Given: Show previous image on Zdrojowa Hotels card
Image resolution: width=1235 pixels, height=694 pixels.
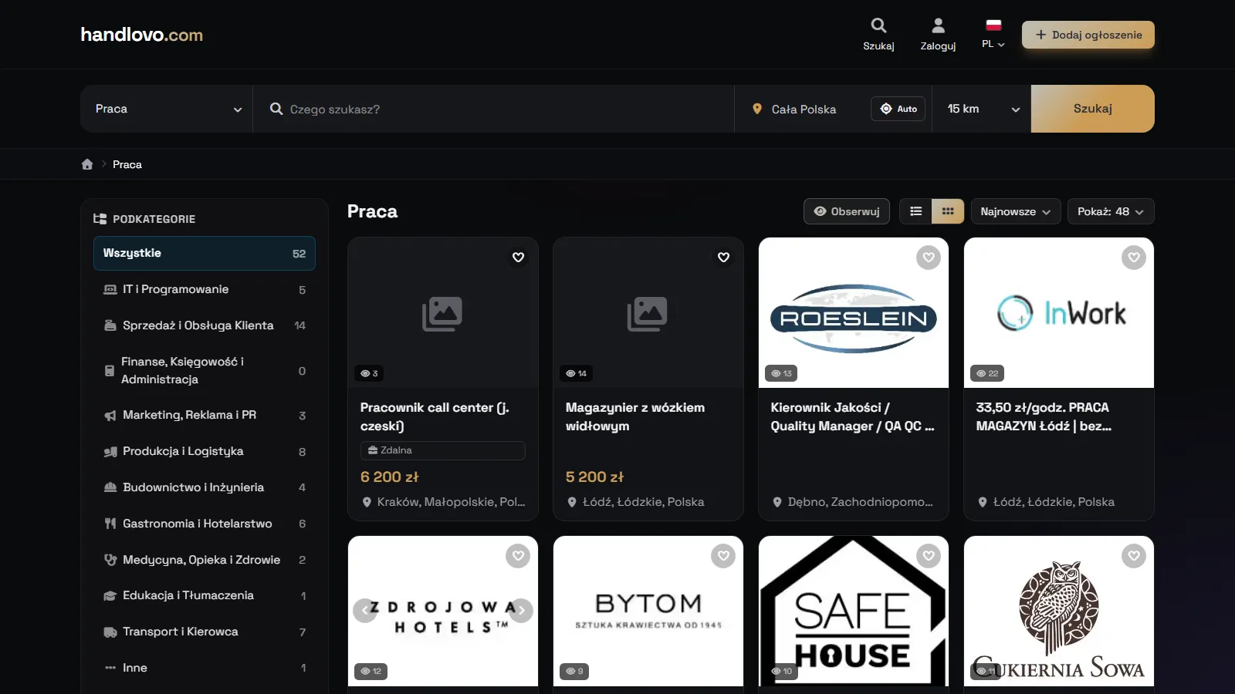Looking at the screenshot, I should [x=365, y=611].
